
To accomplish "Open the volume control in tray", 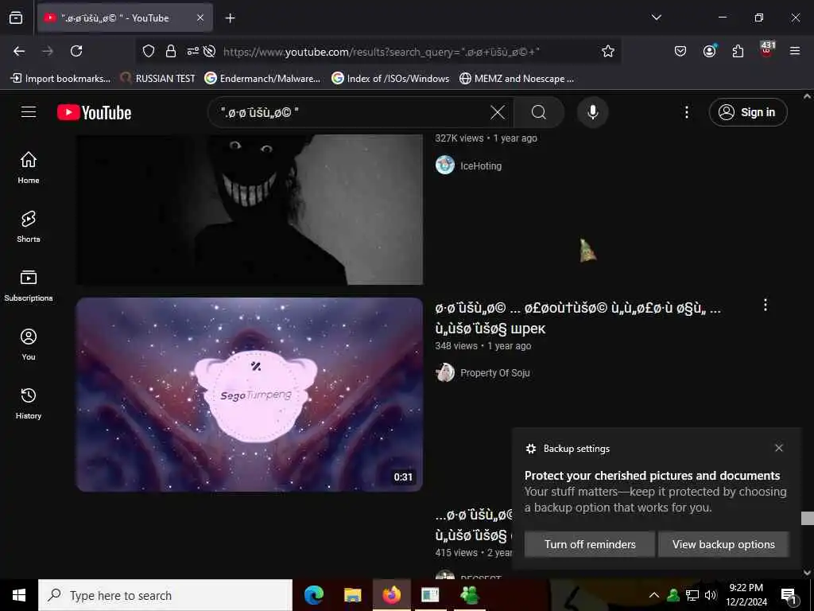I will (710, 595).
